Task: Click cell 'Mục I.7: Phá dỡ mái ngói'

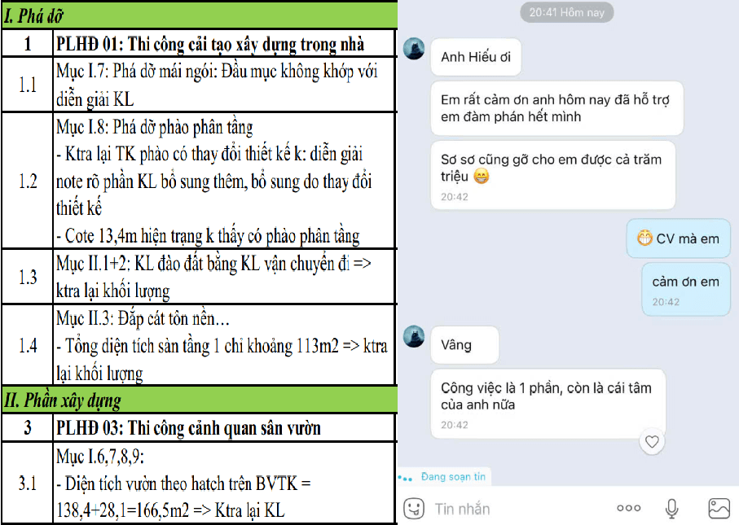Action: coord(224,85)
